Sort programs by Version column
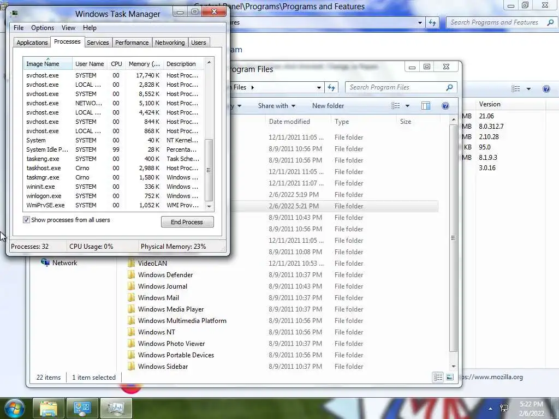Viewport: 559px width, 419px height. (510, 104)
